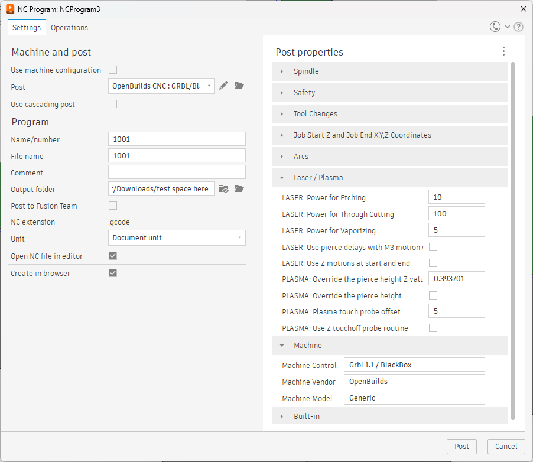
Task: Open the Post selection dropdown
Action: (x=161, y=86)
